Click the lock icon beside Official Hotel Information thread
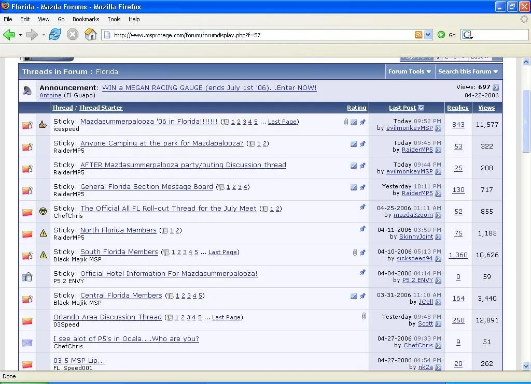The width and height of the screenshot is (531, 384). point(29,276)
